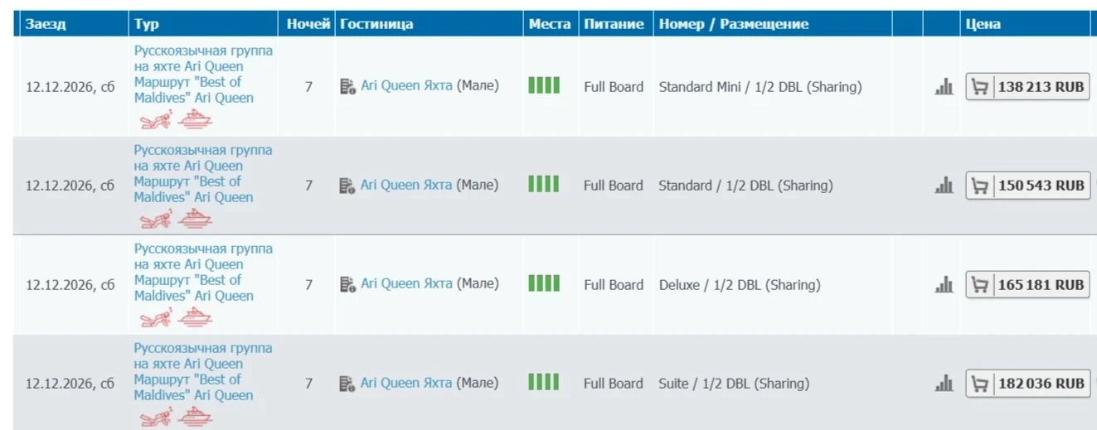
Task: Choose the 182 036 RUB Suite price button
Action: pyautogui.click(x=1027, y=384)
